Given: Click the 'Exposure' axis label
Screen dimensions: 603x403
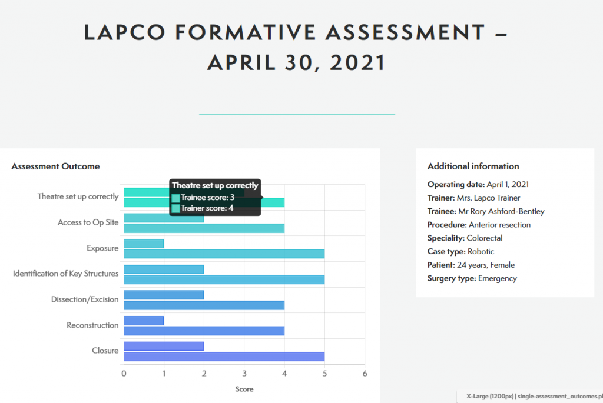Looking at the screenshot, I should (x=102, y=248).
